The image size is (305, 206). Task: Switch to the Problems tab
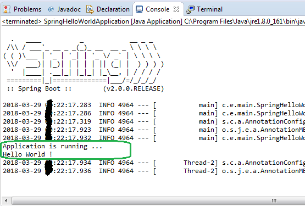[22, 9]
